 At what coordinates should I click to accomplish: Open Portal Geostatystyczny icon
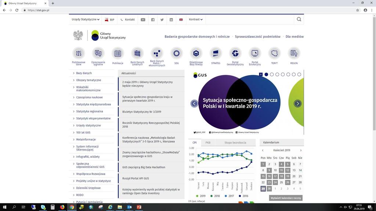pos(235,53)
